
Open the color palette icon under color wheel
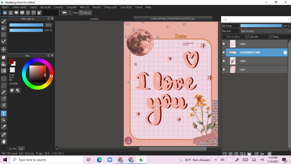12,90
